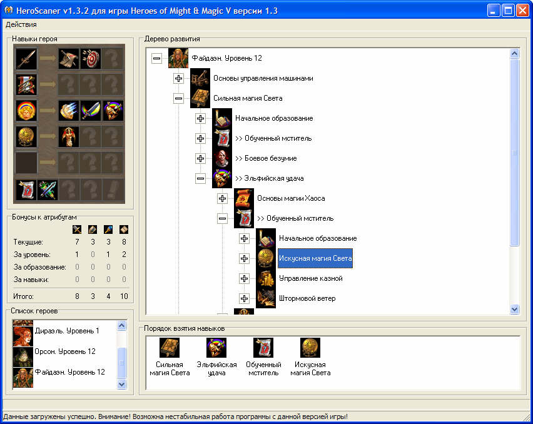Click the Боевое безумие face icon in tree
This screenshot has width=533, height=424.
[222, 158]
